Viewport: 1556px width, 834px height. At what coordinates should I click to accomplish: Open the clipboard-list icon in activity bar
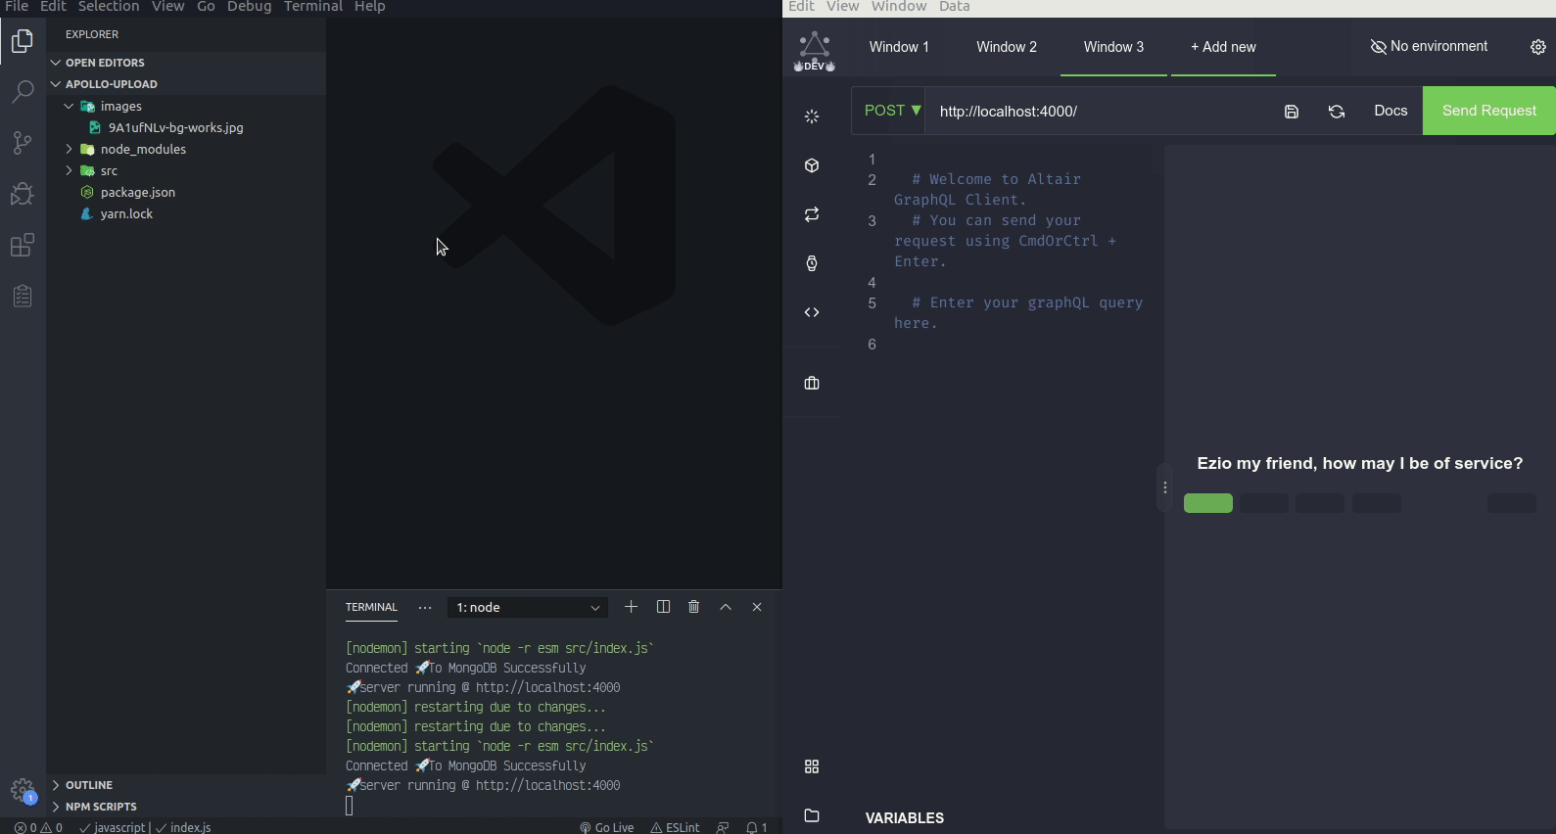click(22, 296)
